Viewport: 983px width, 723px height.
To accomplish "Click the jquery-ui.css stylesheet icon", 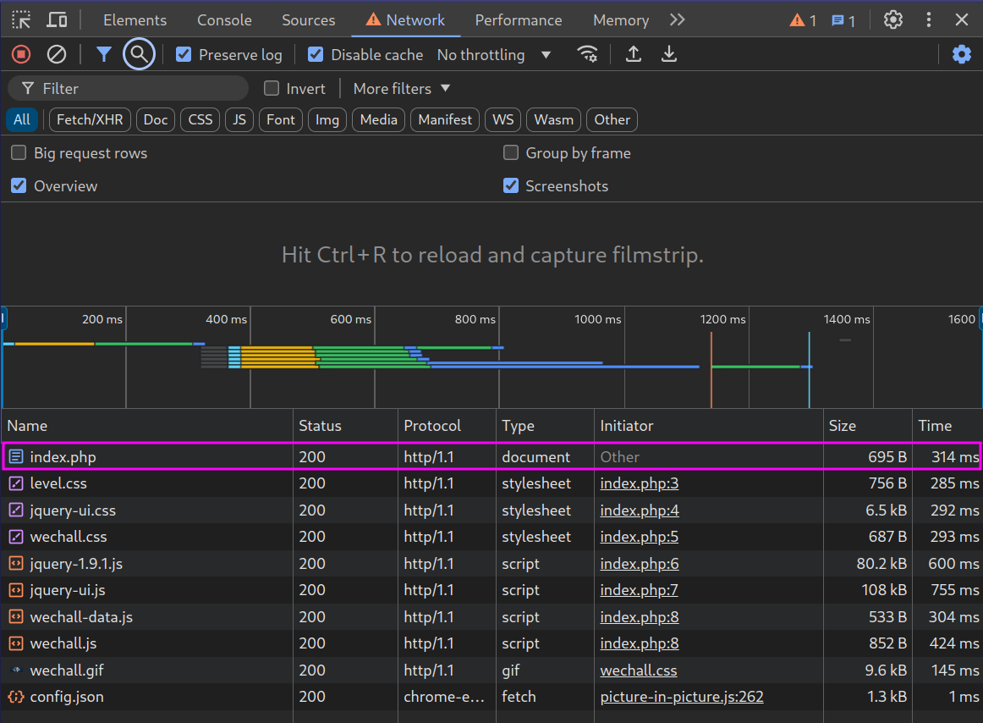I will [x=16, y=511].
